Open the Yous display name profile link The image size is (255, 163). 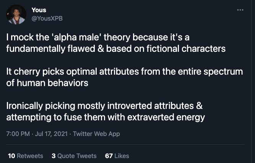[39, 10]
